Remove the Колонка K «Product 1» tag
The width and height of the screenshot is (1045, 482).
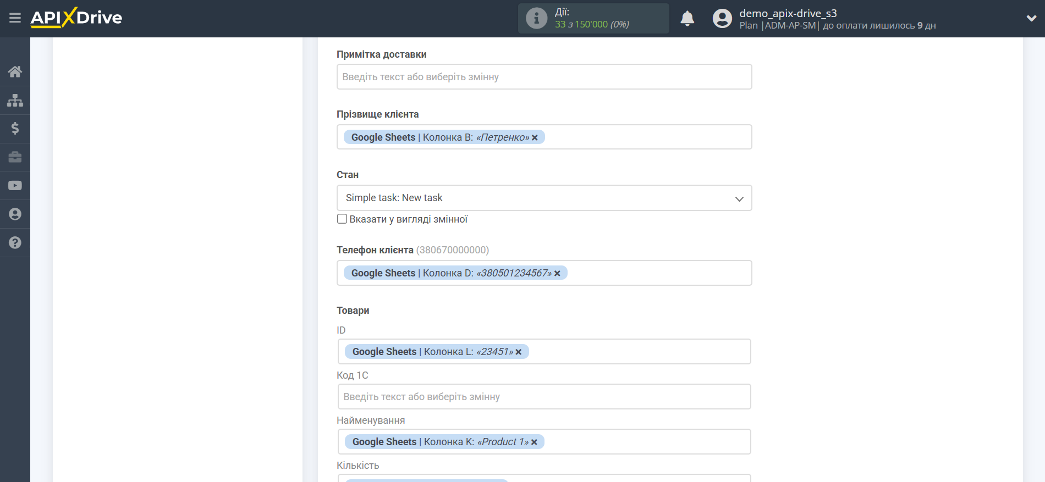click(534, 442)
